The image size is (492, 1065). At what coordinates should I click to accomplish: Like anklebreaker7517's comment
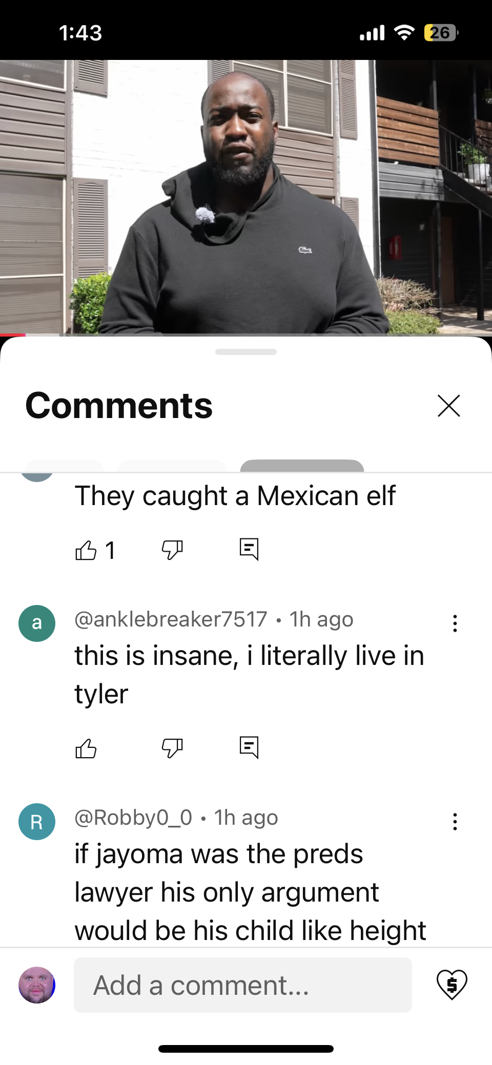point(86,748)
